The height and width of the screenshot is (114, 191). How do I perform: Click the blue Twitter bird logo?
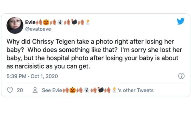181,21
